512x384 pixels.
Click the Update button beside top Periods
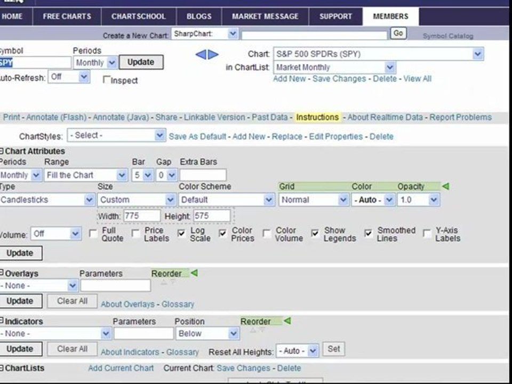coord(141,62)
